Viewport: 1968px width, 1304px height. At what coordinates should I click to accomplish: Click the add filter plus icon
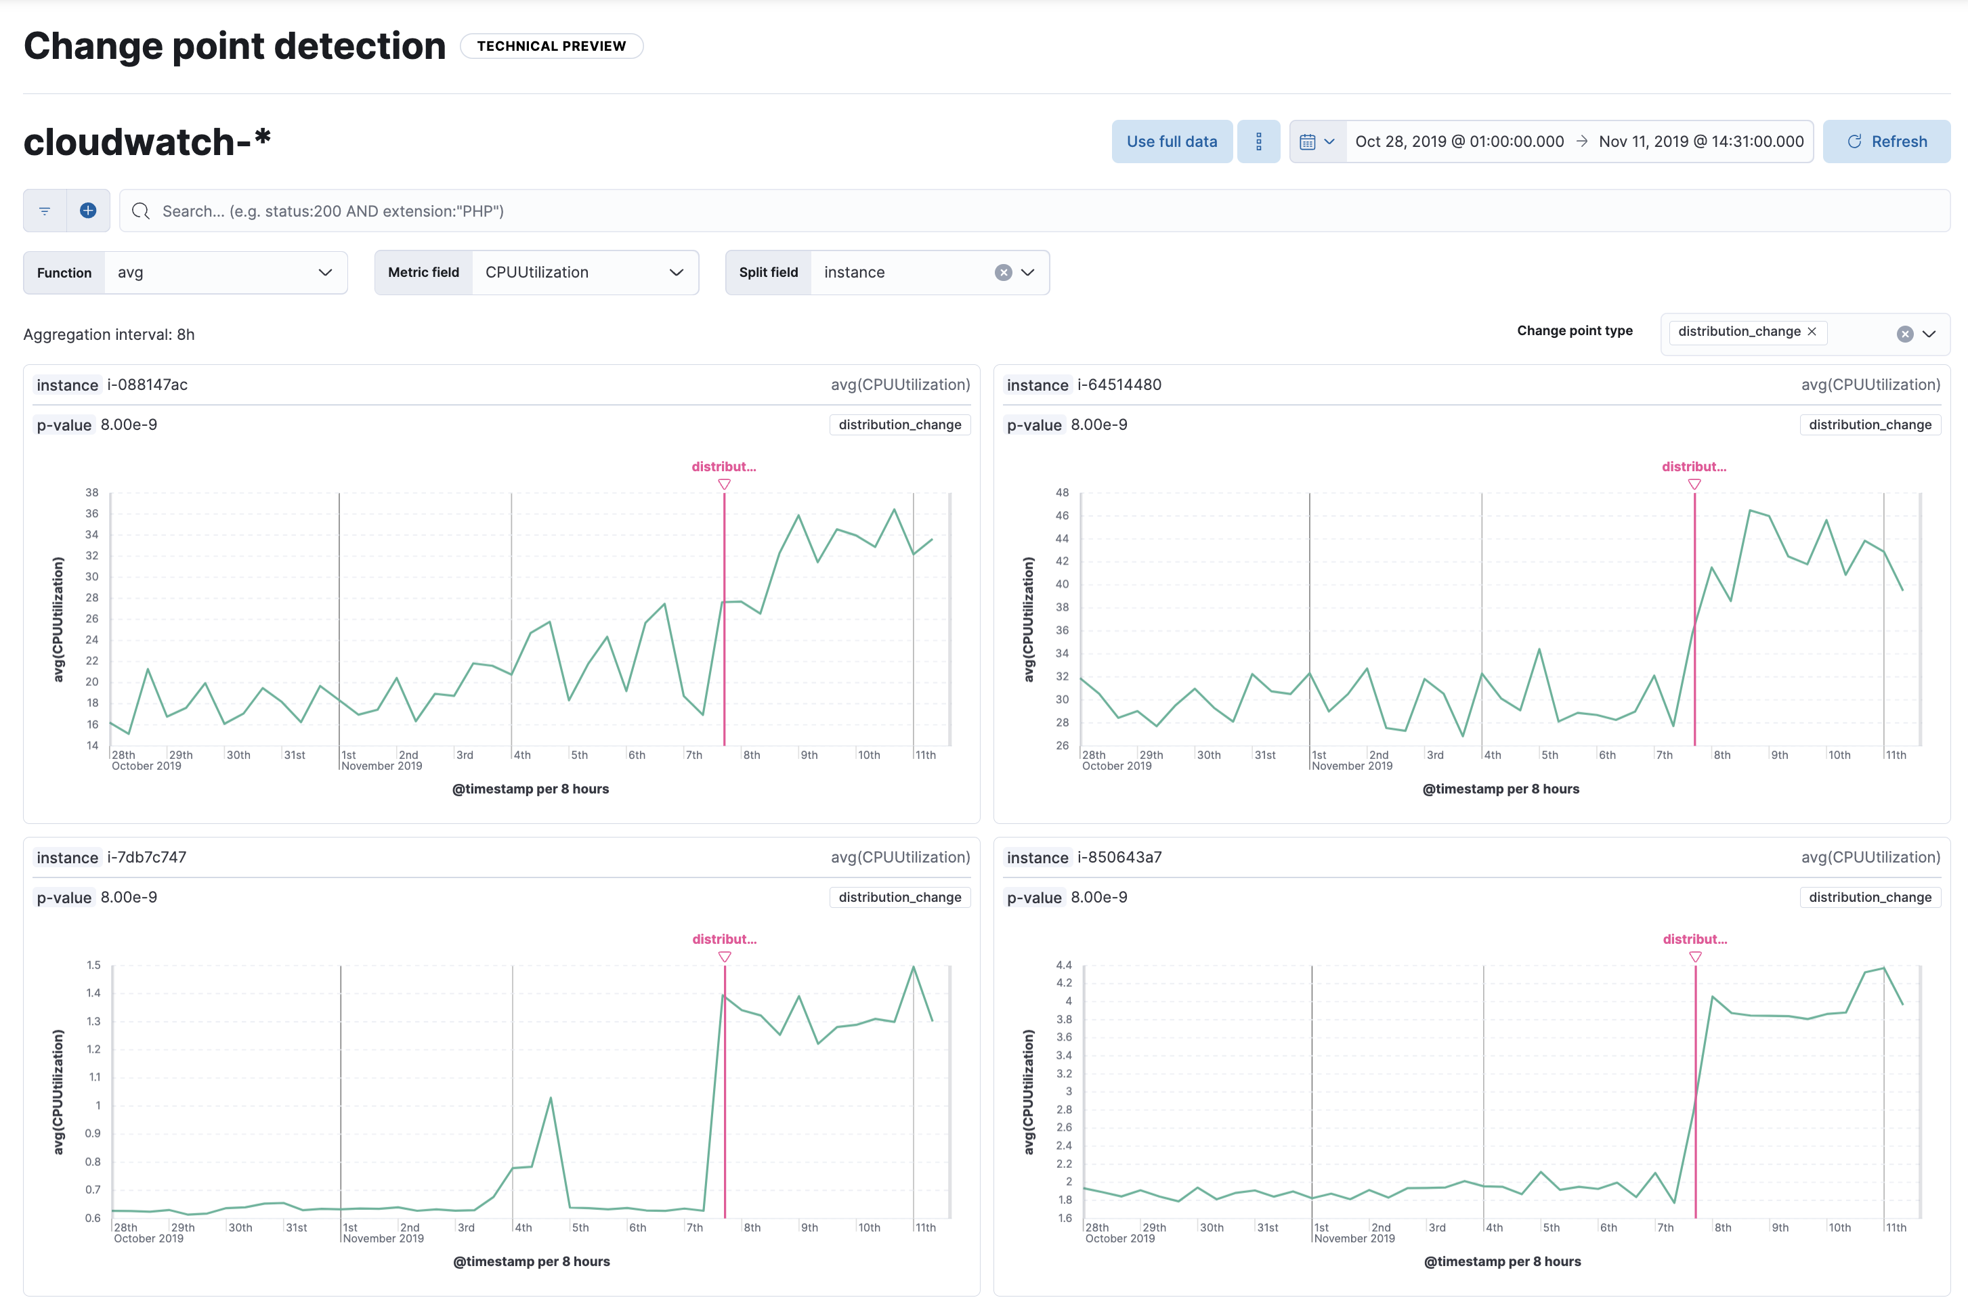pyautogui.click(x=86, y=211)
